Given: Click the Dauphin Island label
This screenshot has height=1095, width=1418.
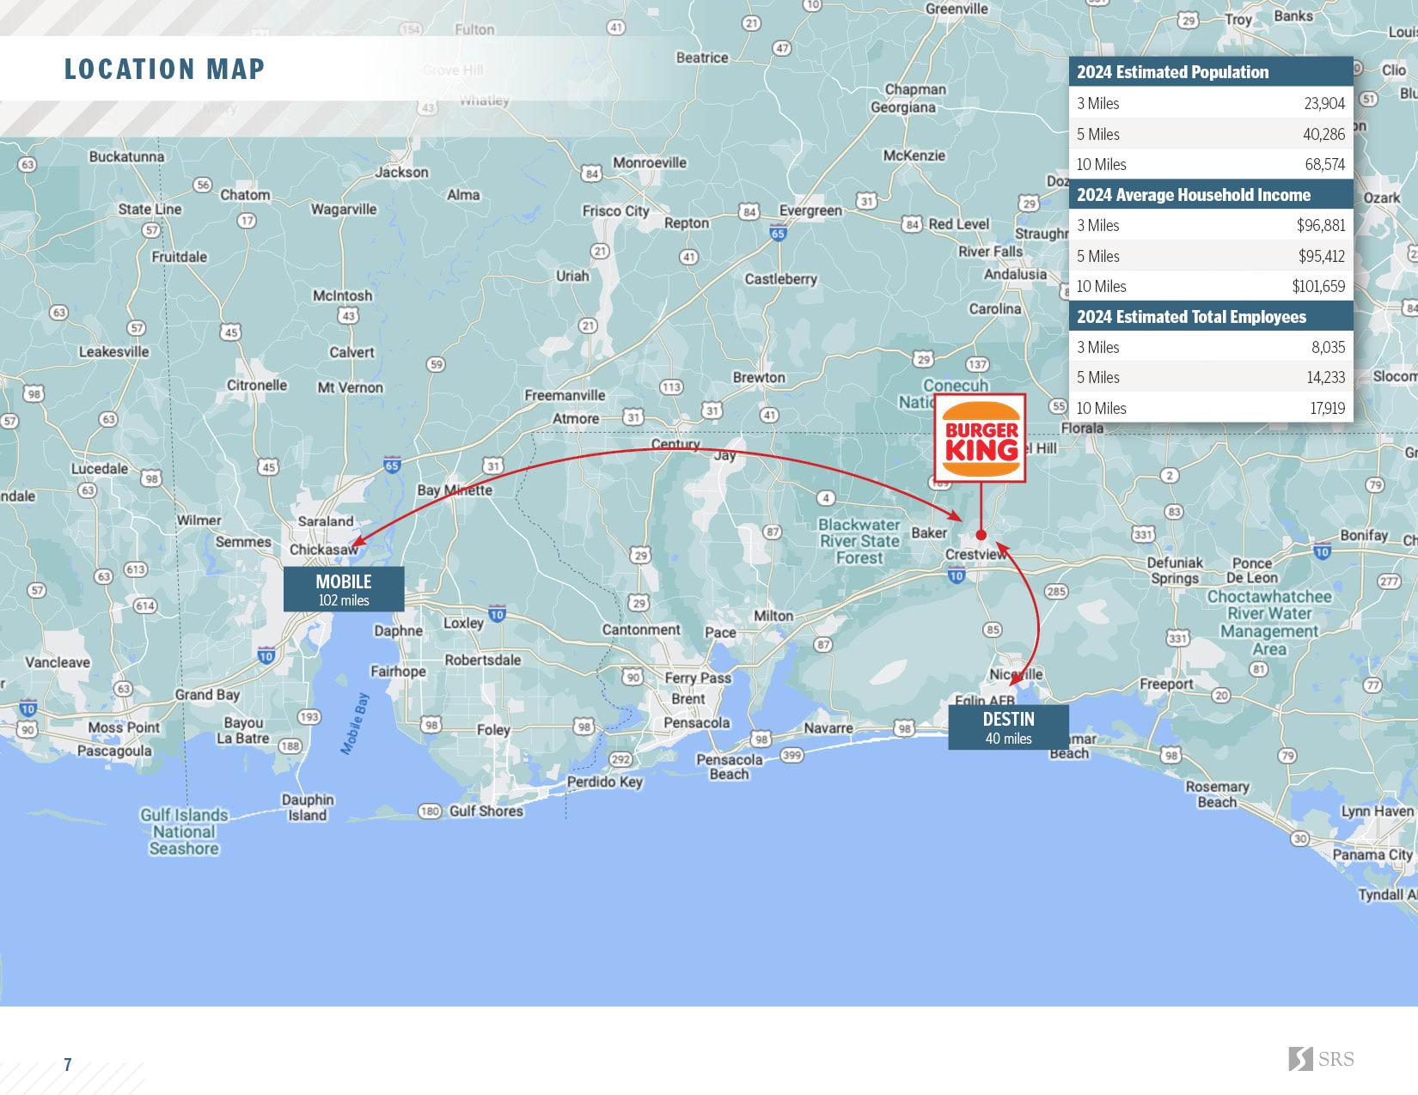Looking at the screenshot, I should click(307, 807).
